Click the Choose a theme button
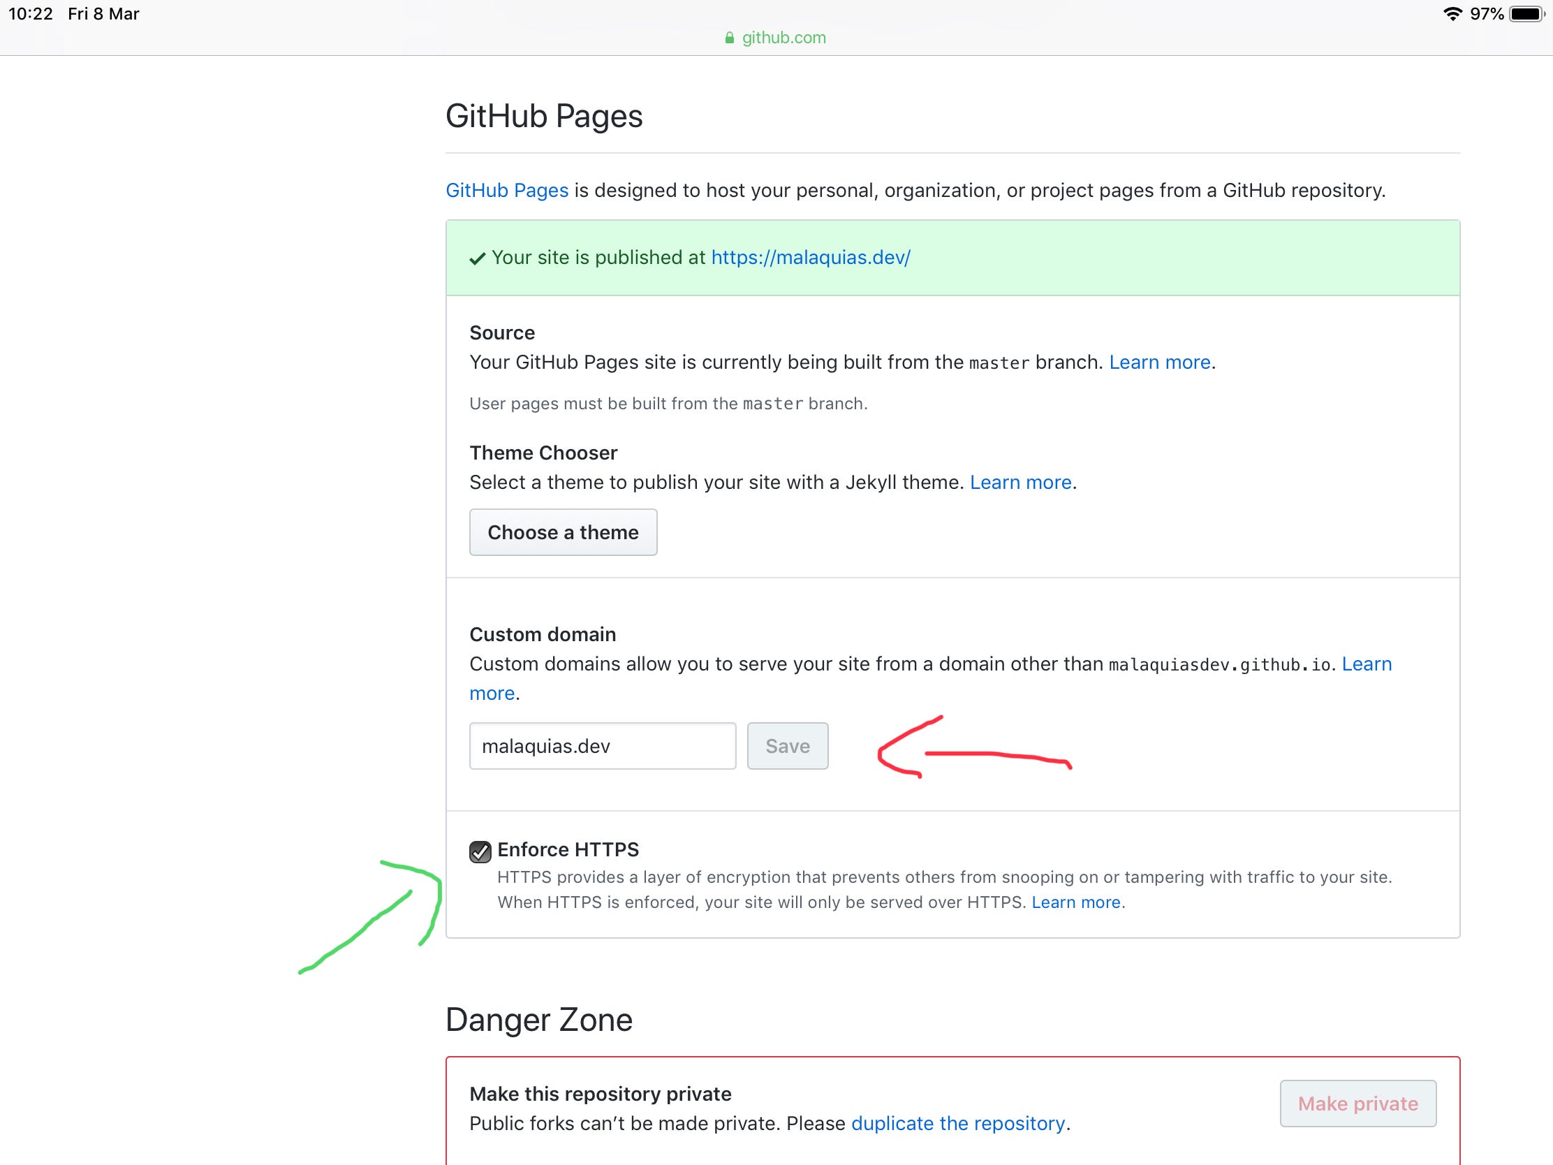This screenshot has width=1553, height=1165. (563, 532)
